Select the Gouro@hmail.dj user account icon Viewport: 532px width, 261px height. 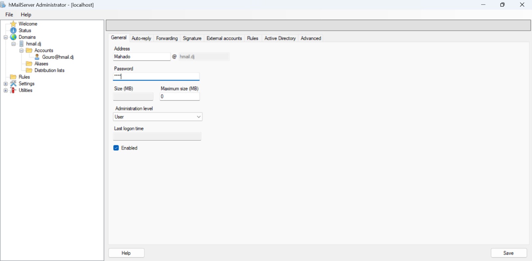click(x=37, y=57)
